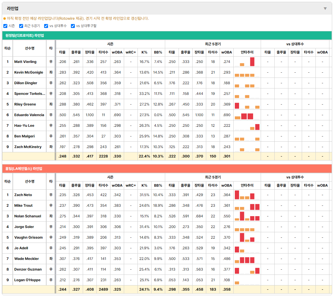Click the Angels 안타추이 column header
The height and width of the screenshot is (297, 334).
tap(247, 185)
